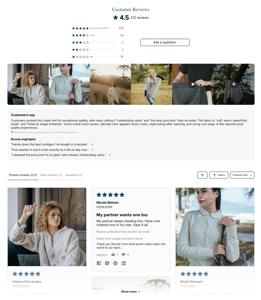Switch to the Product reviews (212) tab
The height and width of the screenshot is (300, 261).
(23, 175)
